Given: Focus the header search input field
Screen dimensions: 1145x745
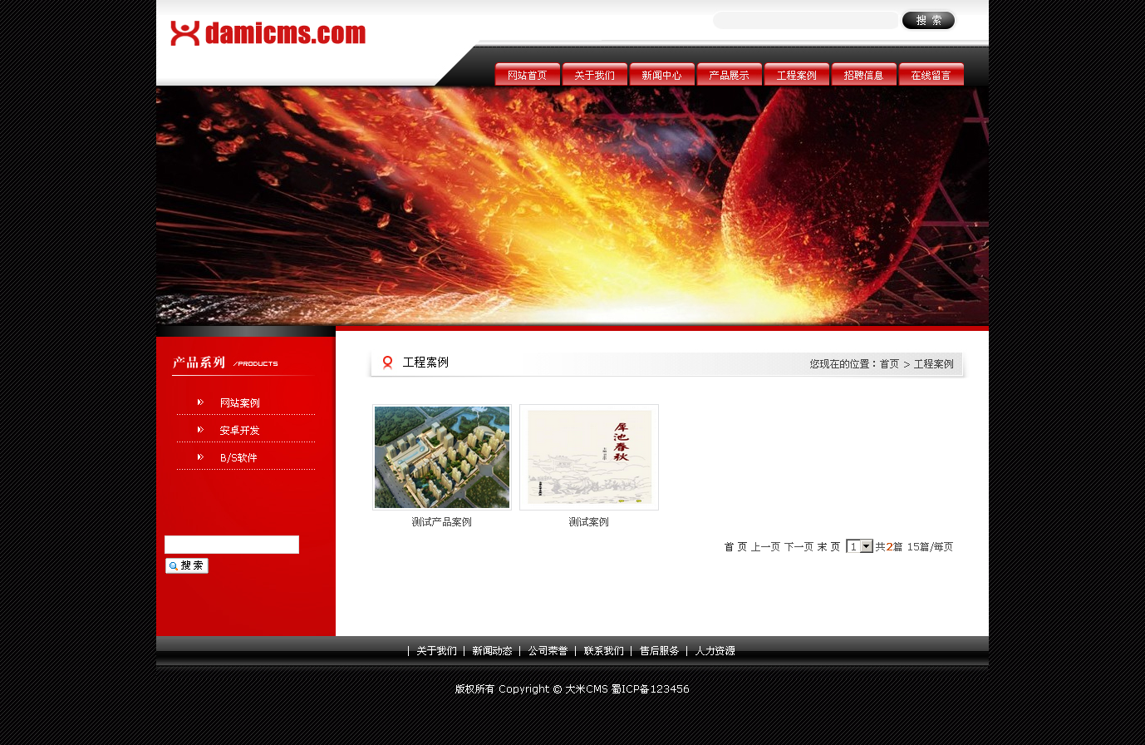Looking at the screenshot, I should click(806, 21).
